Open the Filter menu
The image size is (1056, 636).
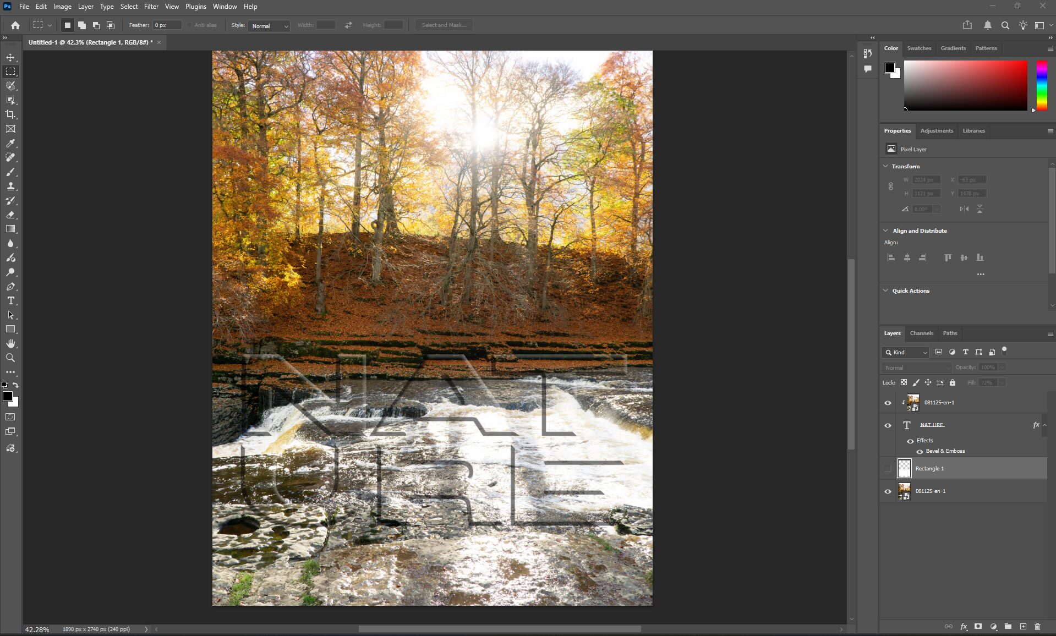(151, 7)
